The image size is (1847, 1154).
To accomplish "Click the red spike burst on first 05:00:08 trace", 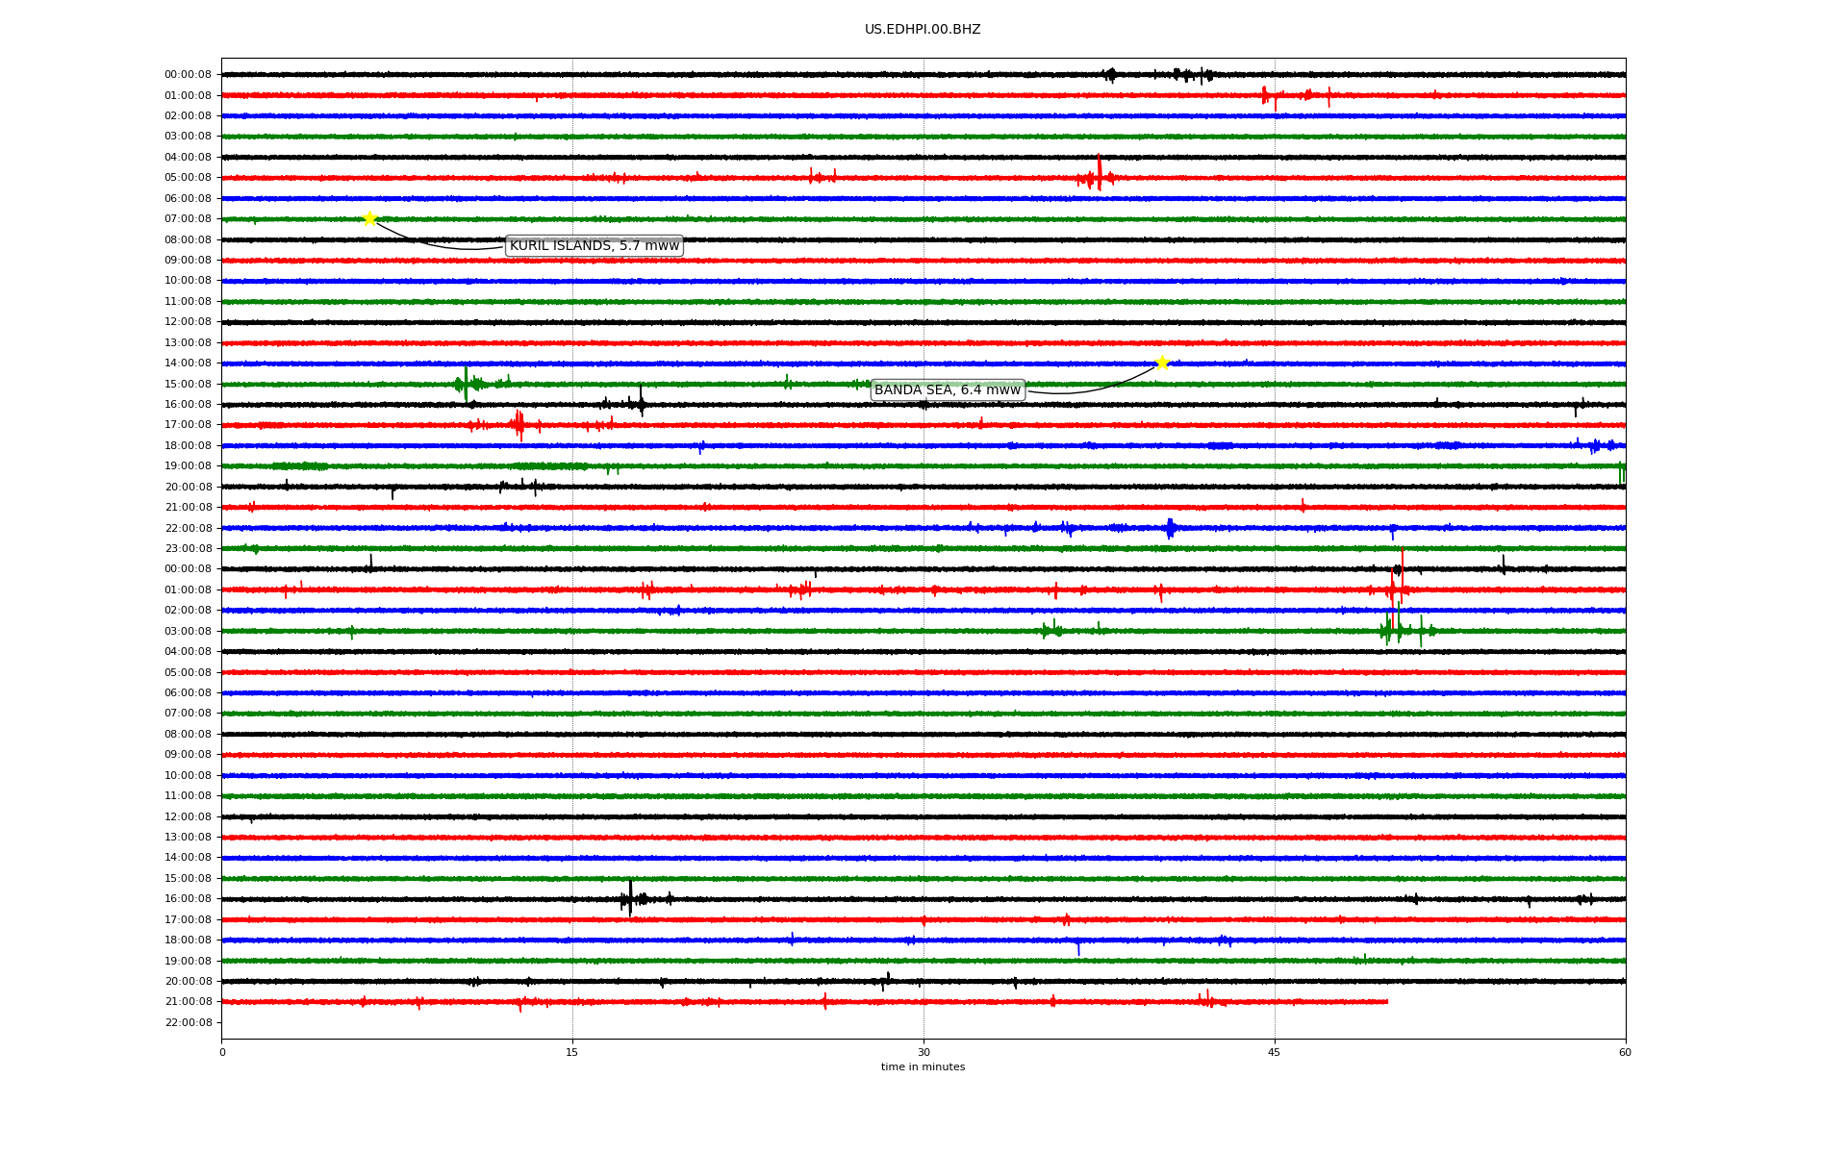I will [1099, 176].
